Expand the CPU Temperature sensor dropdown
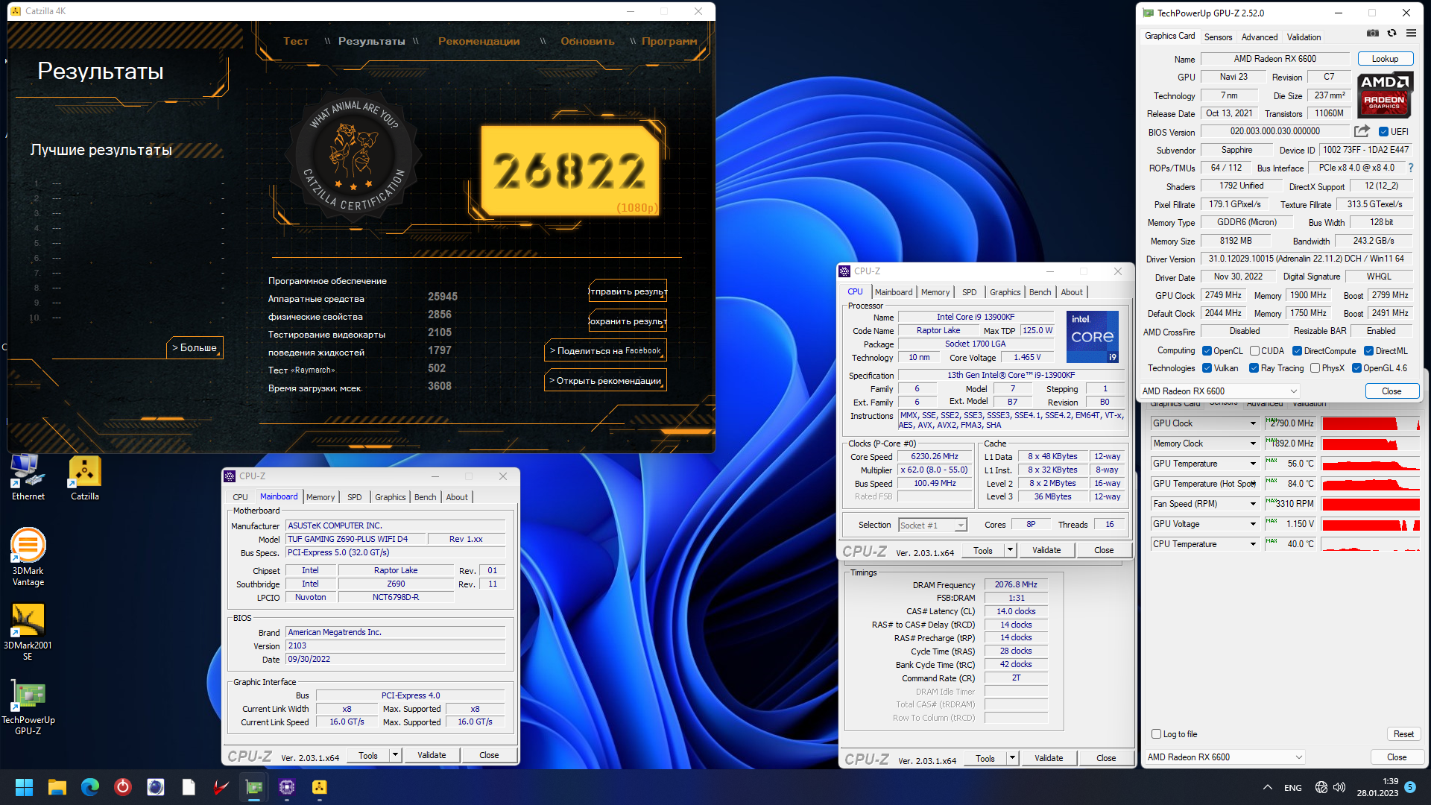The height and width of the screenshot is (805, 1431). [x=1253, y=544]
